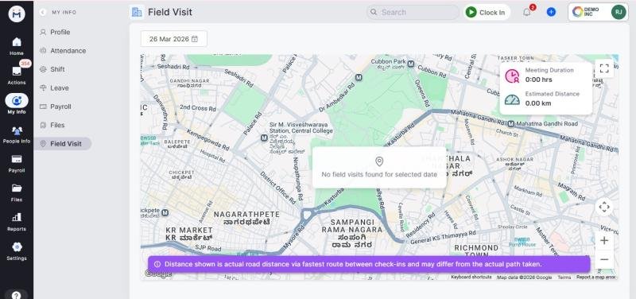Click the 0:00 hrs duration value
This screenshot has height=299, width=636.
pyautogui.click(x=539, y=80)
